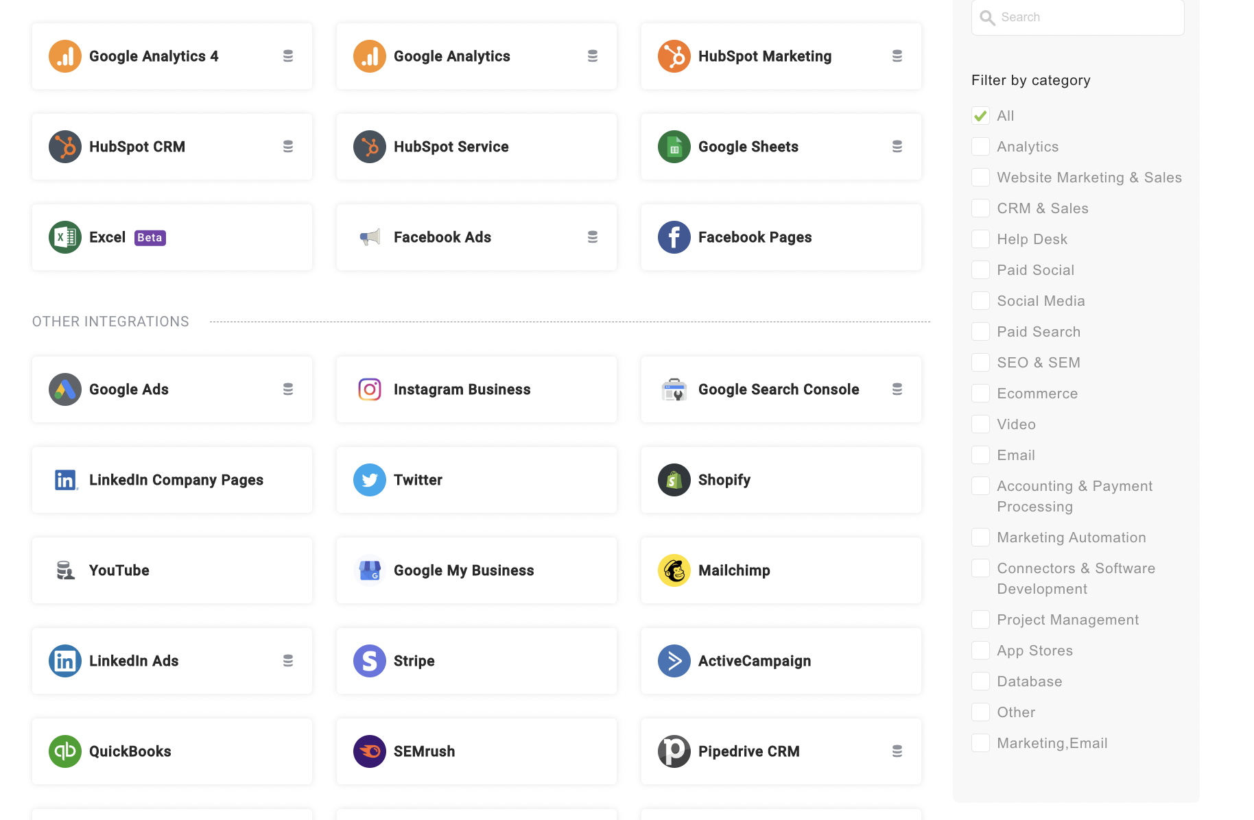Check the Database category filter
Screen dimensions: 1254x820
tap(981, 682)
